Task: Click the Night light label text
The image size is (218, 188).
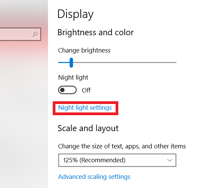Action: point(73,78)
